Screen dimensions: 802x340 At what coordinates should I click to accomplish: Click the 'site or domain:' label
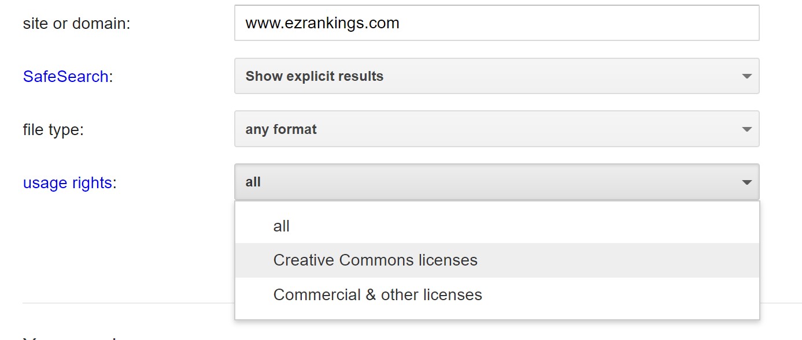point(76,24)
